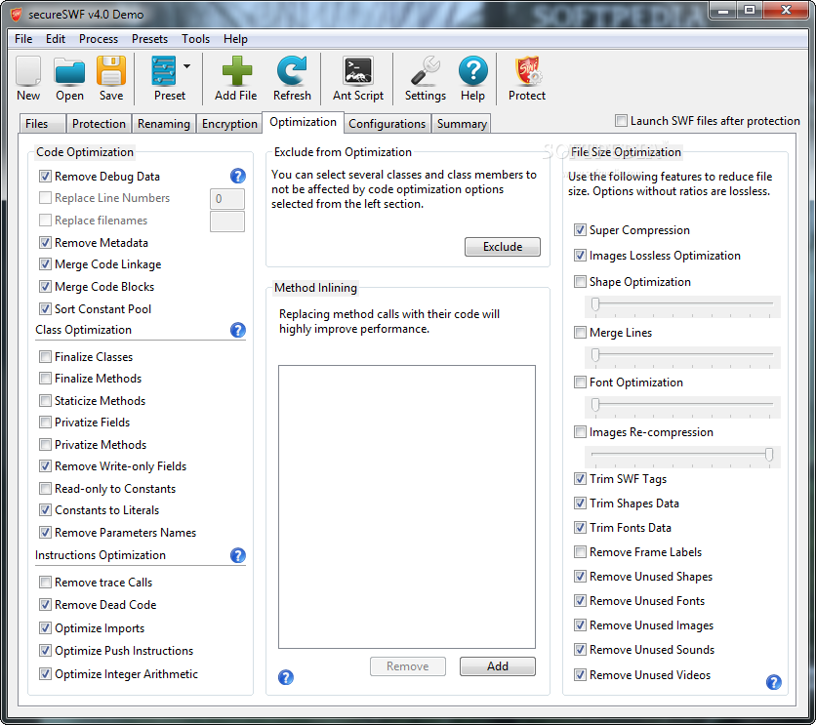Switch to the Protection tab
Screen dimensions: 816x725
(x=99, y=124)
